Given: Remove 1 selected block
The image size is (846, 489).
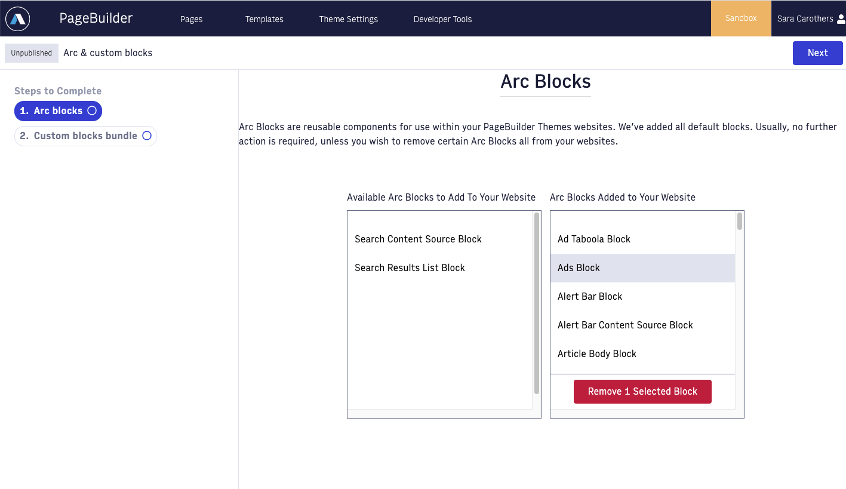Looking at the screenshot, I should click(x=642, y=392).
